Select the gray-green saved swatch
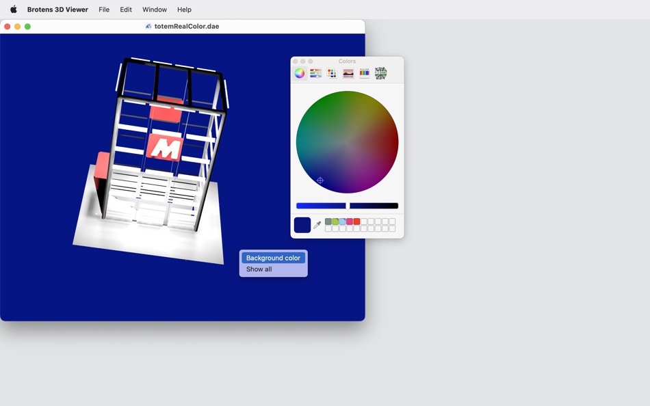Viewport: 650px width, 406px height. pyautogui.click(x=328, y=221)
